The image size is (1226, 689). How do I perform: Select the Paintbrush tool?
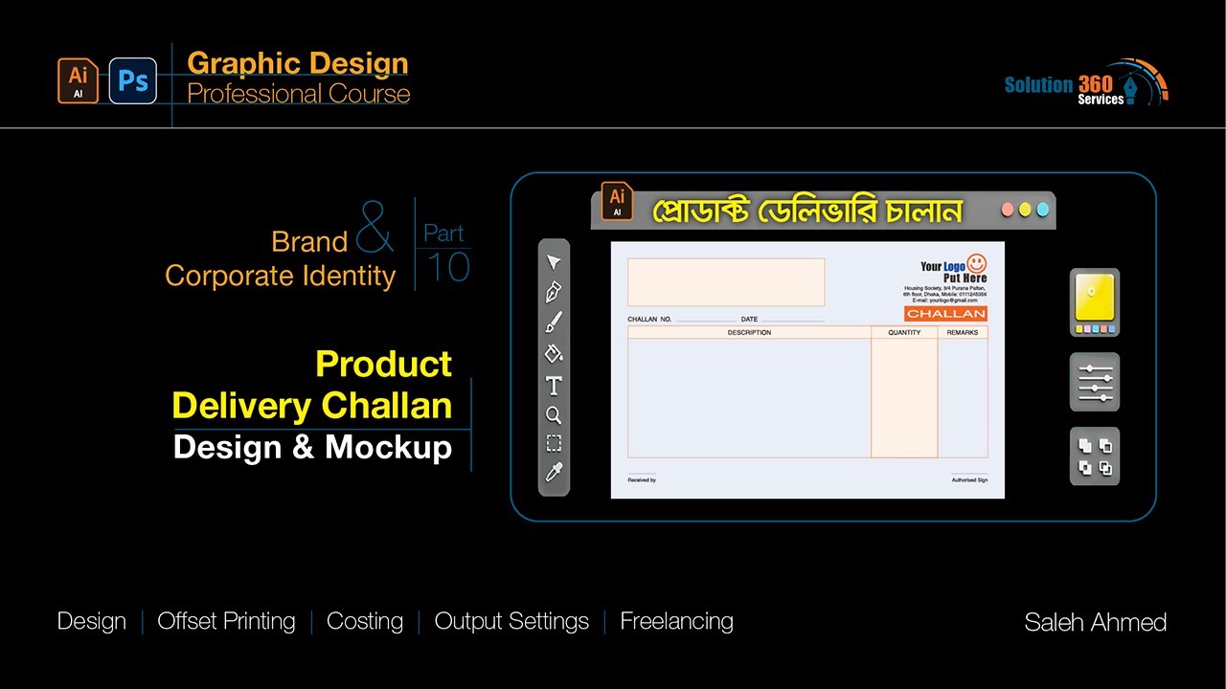click(554, 322)
